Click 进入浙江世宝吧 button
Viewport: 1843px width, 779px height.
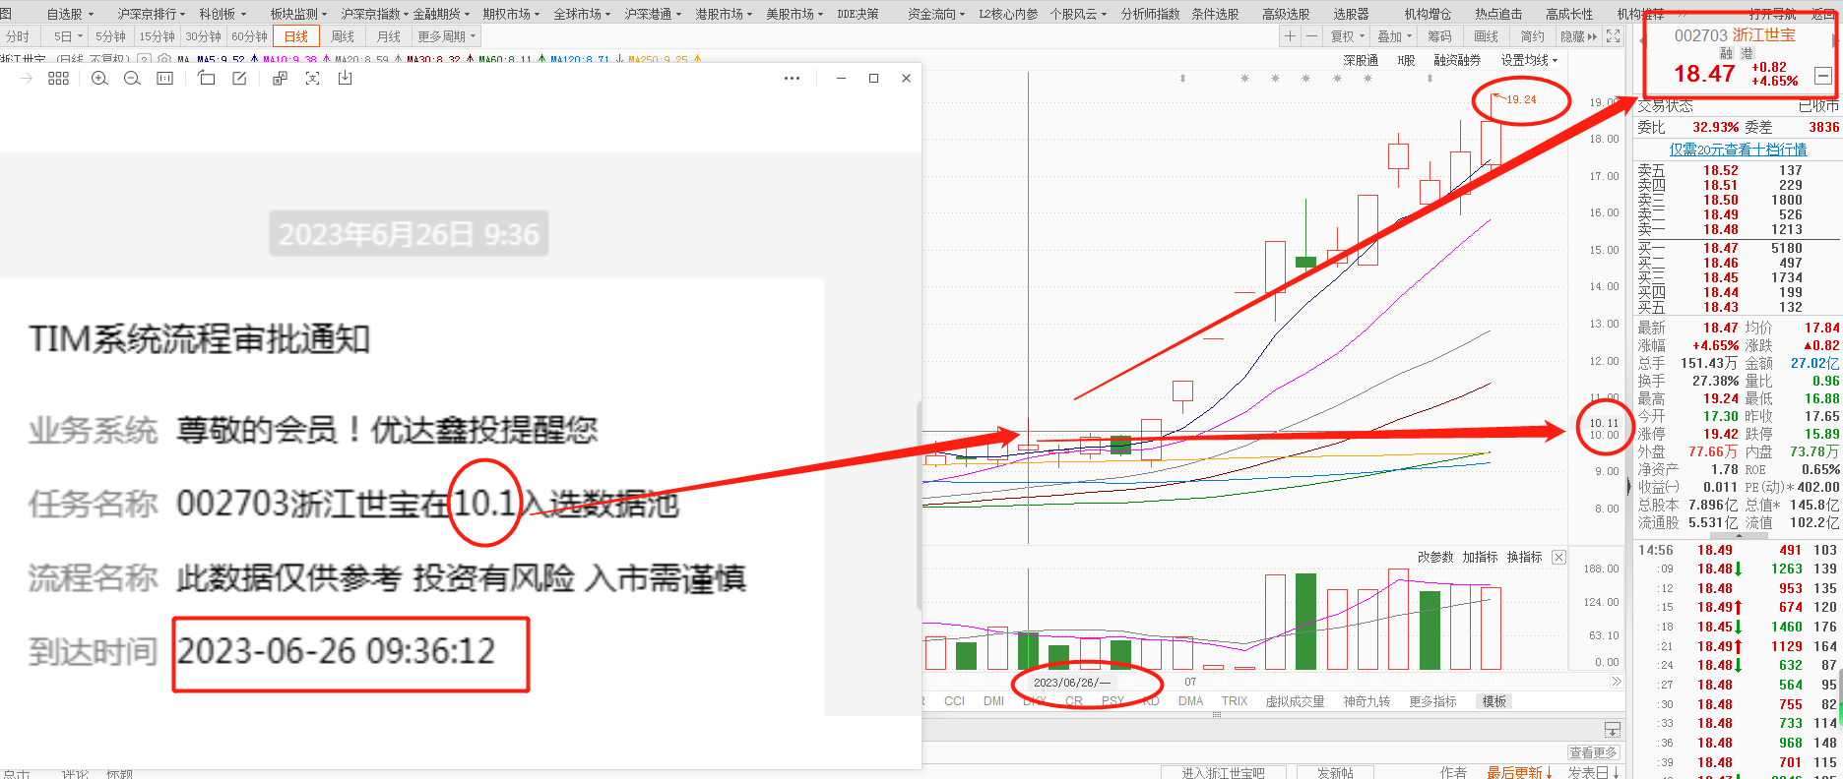[x=1223, y=772]
